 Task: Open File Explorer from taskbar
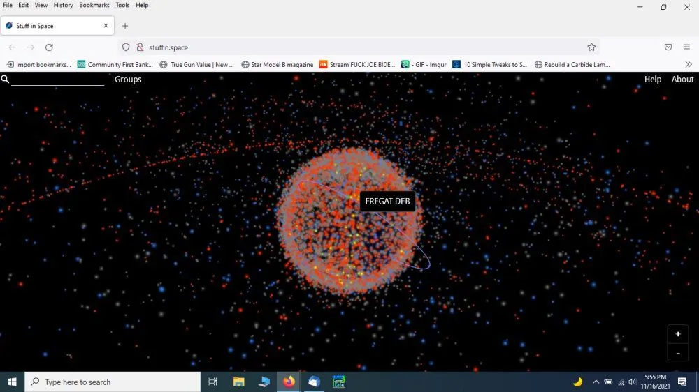click(x=238, y=382)
